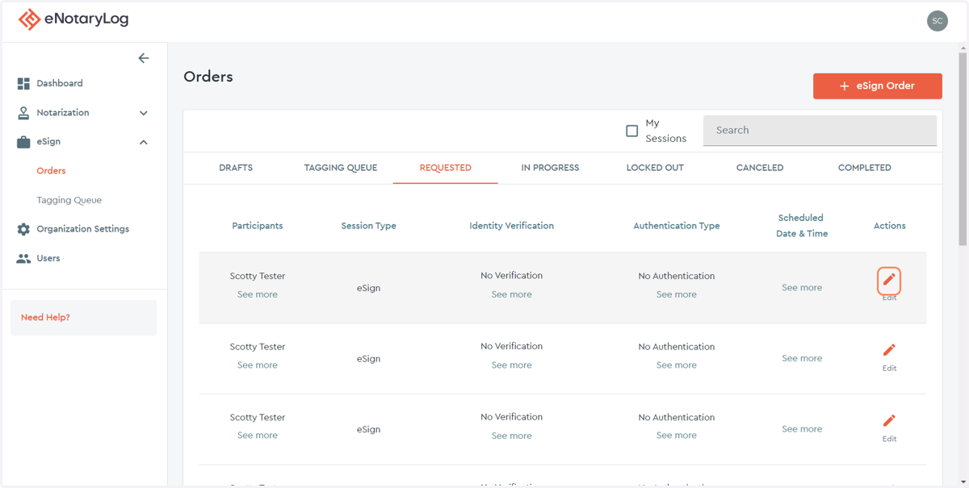Image resolution: width=969 pixels, height=488 pixels.
Task: Open the Users page
Action: [48, 258]
